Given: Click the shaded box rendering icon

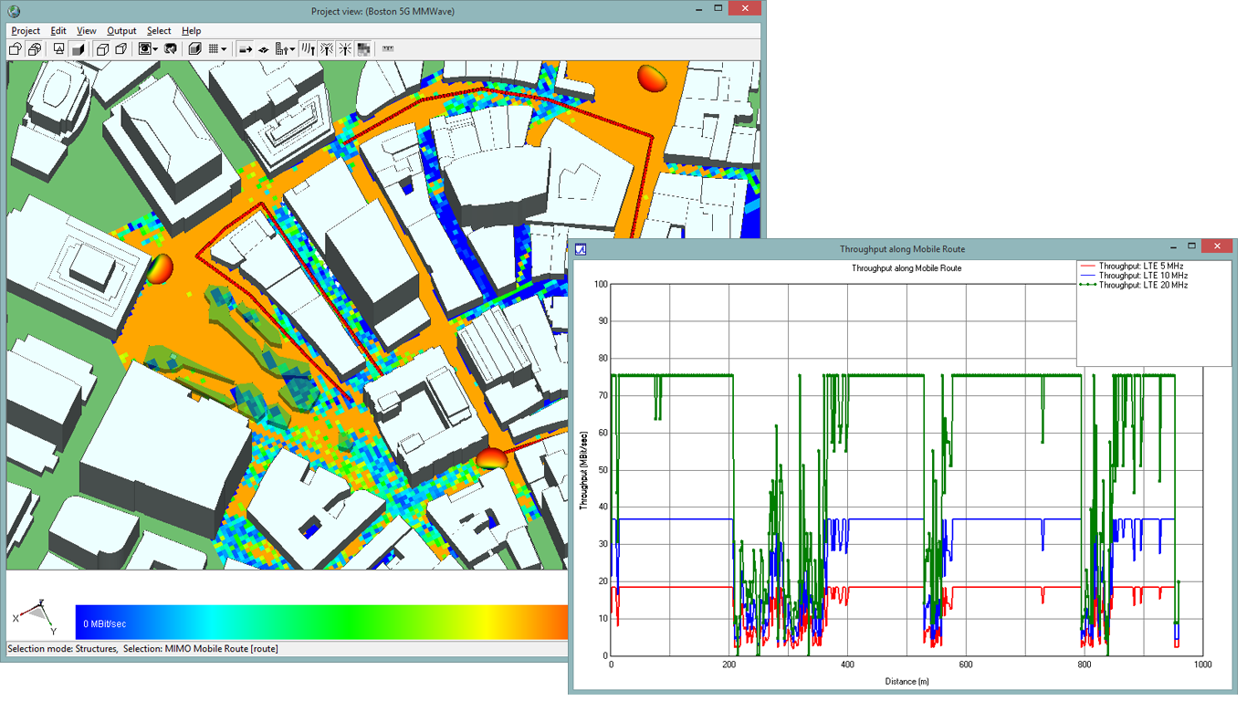Looking at the screenshot, I should tap(194, 49).
